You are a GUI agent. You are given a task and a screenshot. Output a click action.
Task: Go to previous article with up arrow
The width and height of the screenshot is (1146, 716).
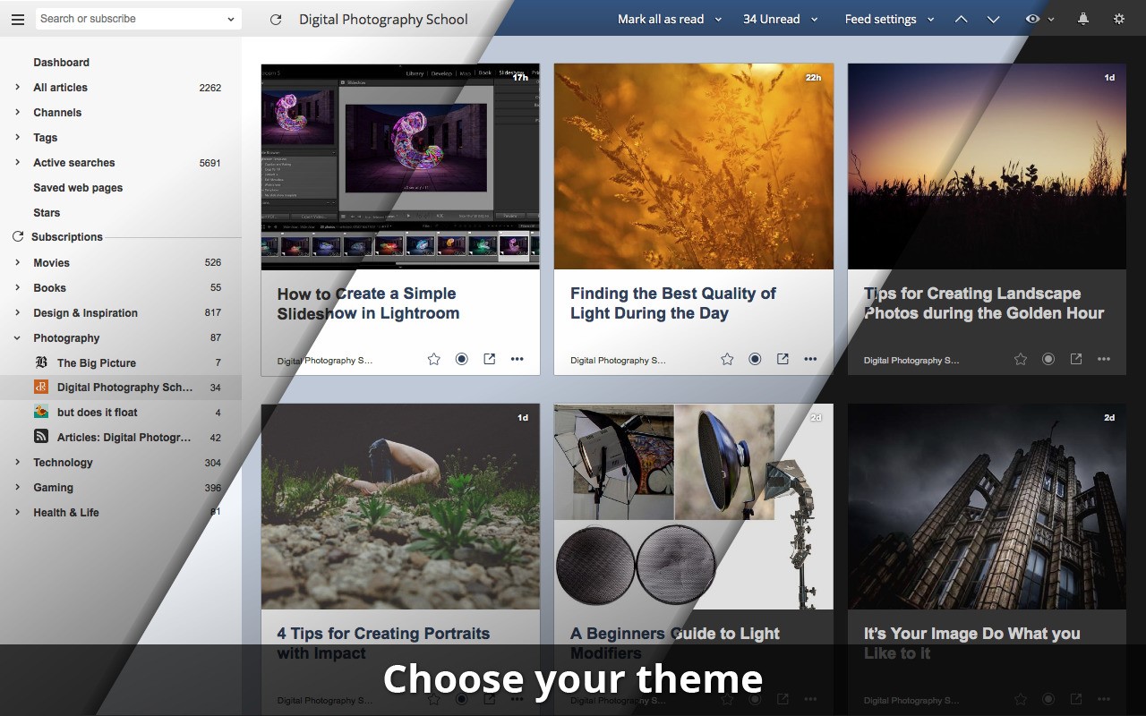tap(962, 19)
